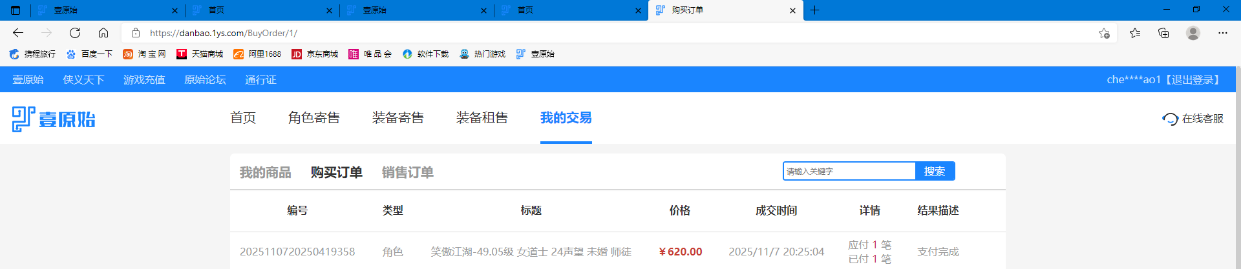Viewport: 1241px width, 269px height.
Task: Open browser settings ellipsis menu
Action: pyautogui.click(x=1222, y=33)
